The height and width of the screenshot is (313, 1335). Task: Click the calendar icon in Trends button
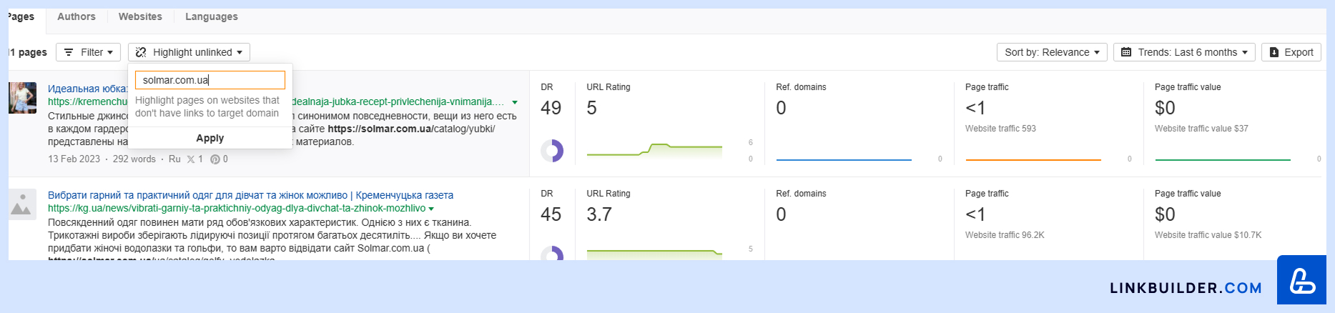1126,52
